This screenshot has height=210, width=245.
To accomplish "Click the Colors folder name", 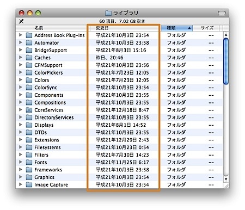I will coord(42,80).
